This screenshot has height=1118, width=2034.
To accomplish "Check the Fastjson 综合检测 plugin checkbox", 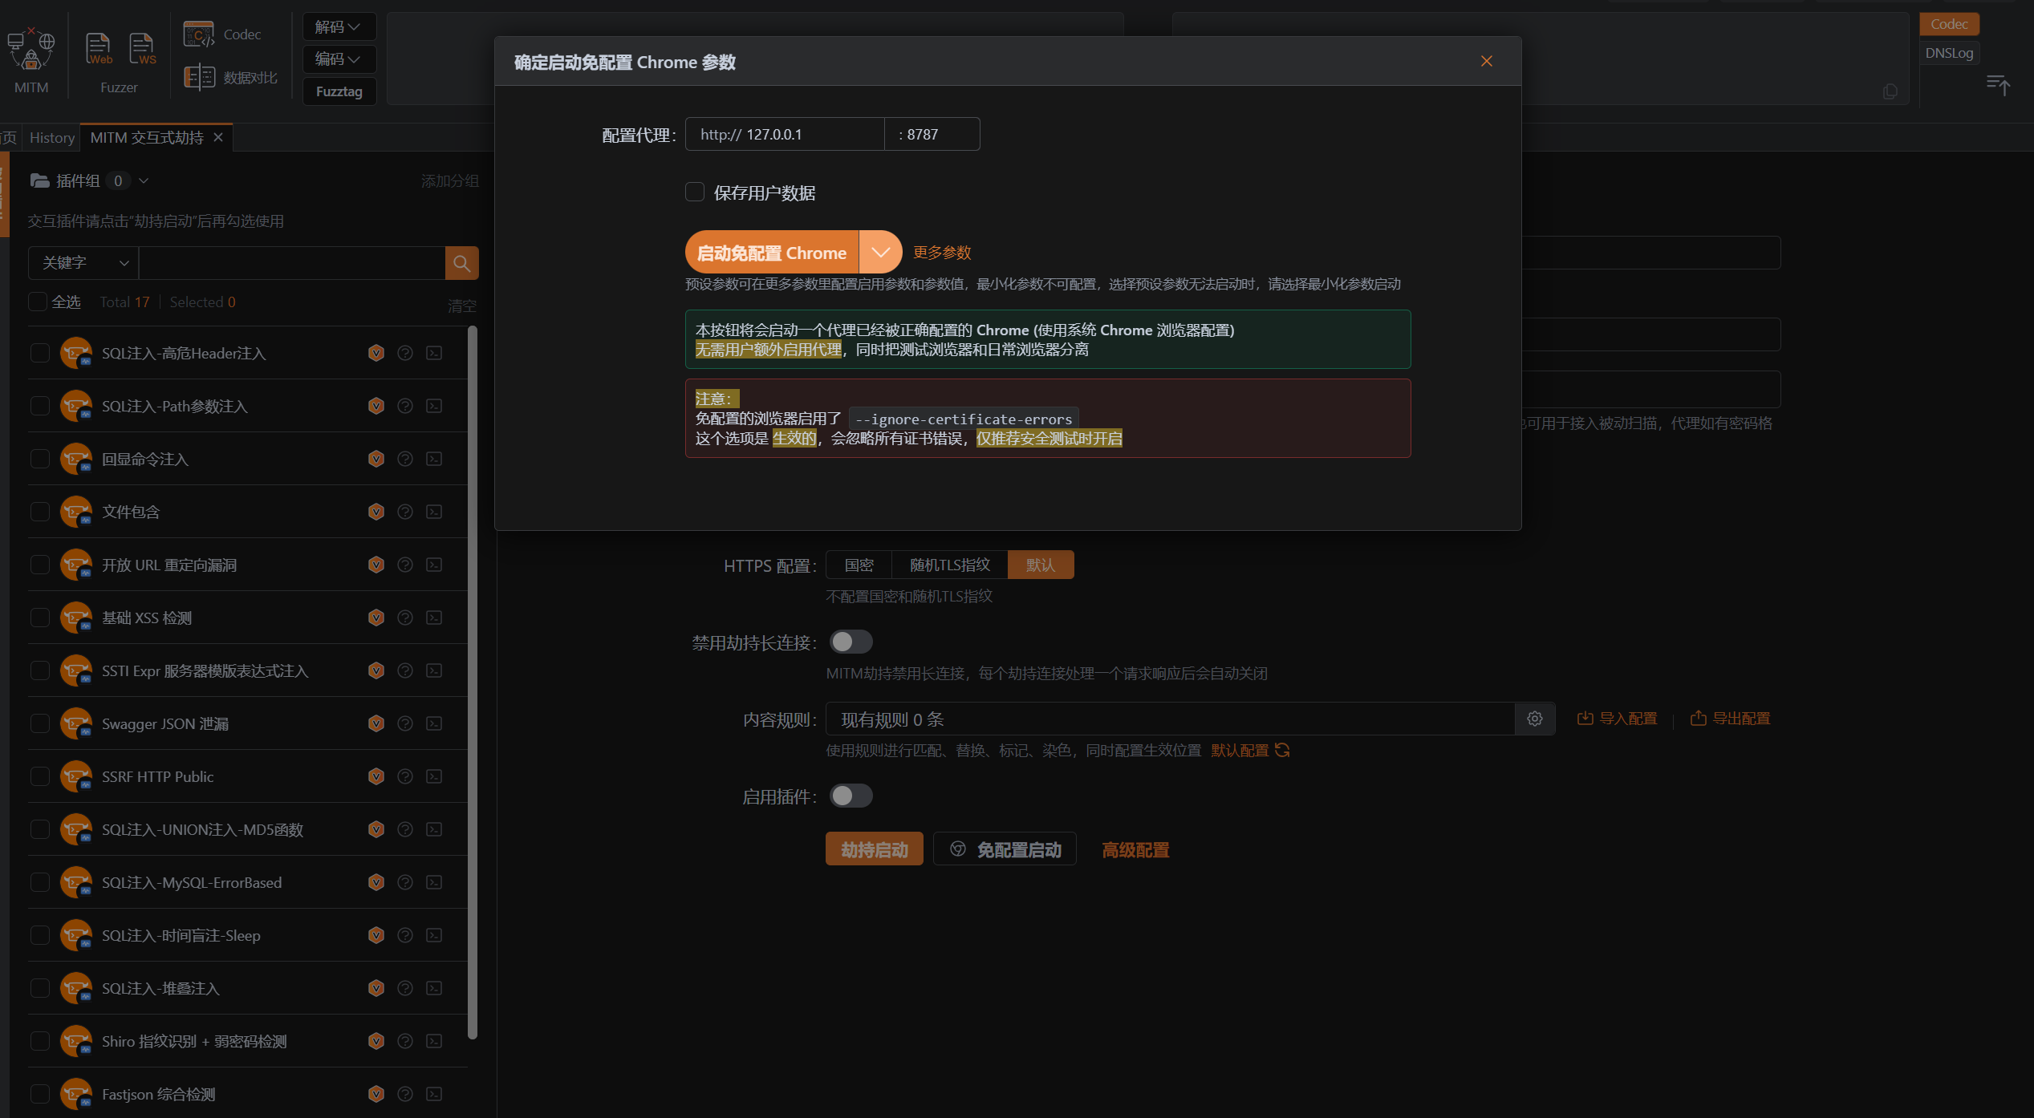I will [x=39, y=1094].
